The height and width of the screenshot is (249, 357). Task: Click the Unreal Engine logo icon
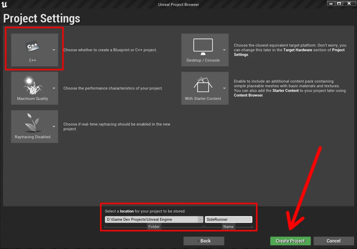pos(4,4)
